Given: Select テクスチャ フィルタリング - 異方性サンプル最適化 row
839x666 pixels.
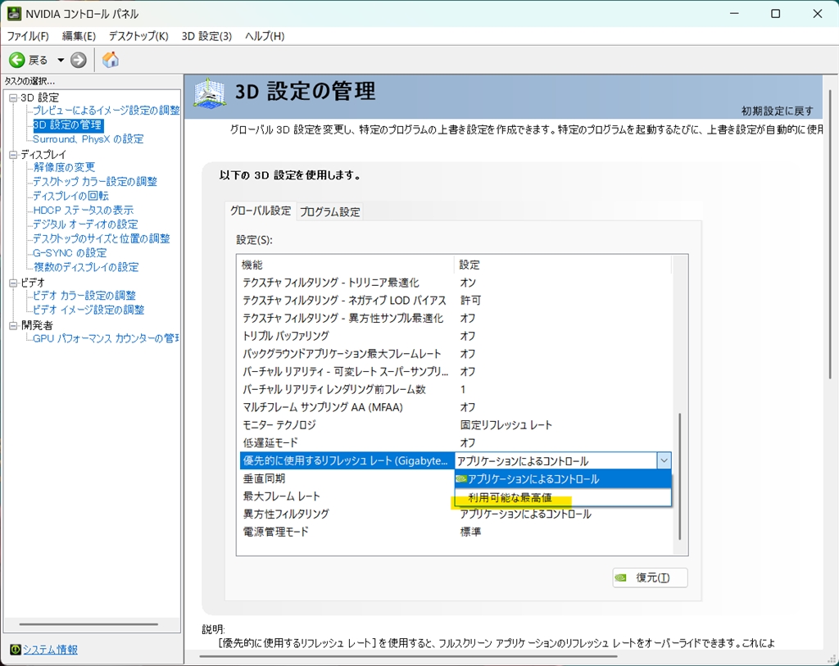Looking at the screenshot, I should 454,319.
